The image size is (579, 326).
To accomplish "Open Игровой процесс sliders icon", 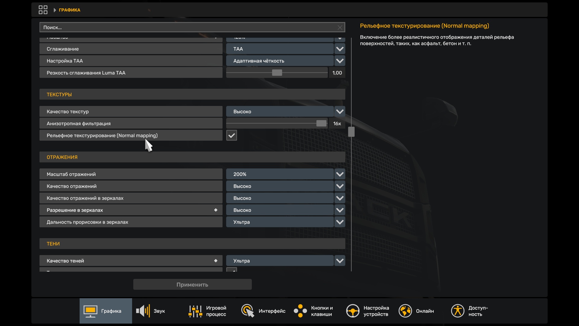I will point(195,311).
